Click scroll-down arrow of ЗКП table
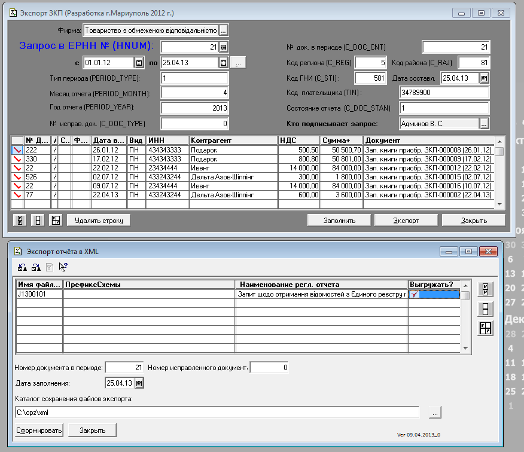This screenshot has height=452, width=524. point(499,204)
